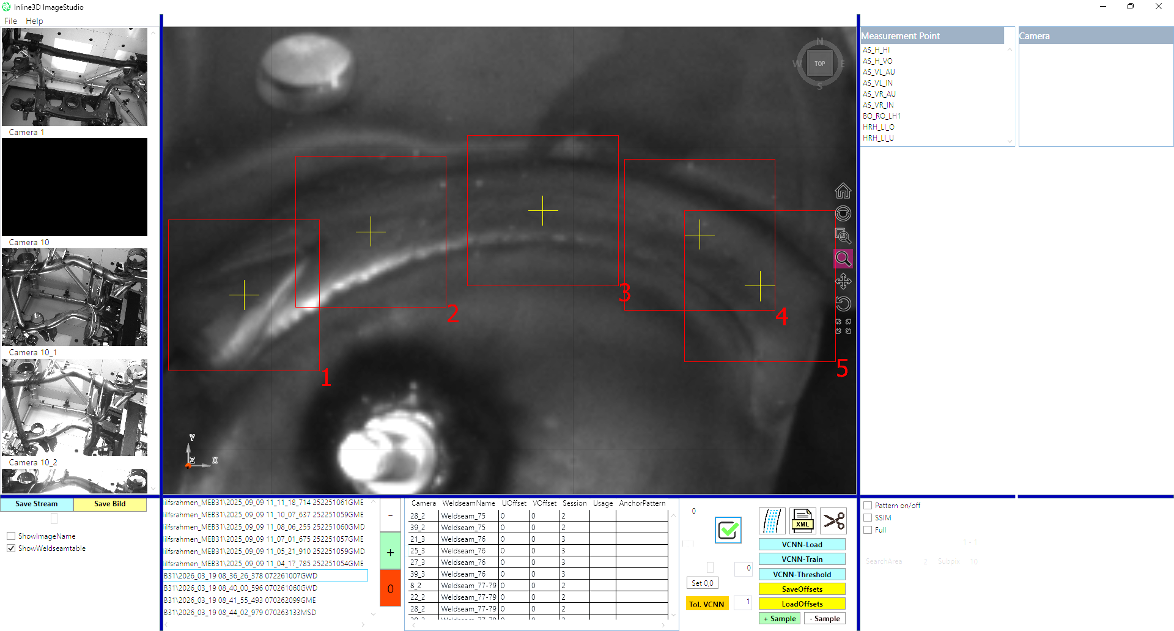Click the orbit view icon
The image size is (1174, 631).
pos(843,213)
